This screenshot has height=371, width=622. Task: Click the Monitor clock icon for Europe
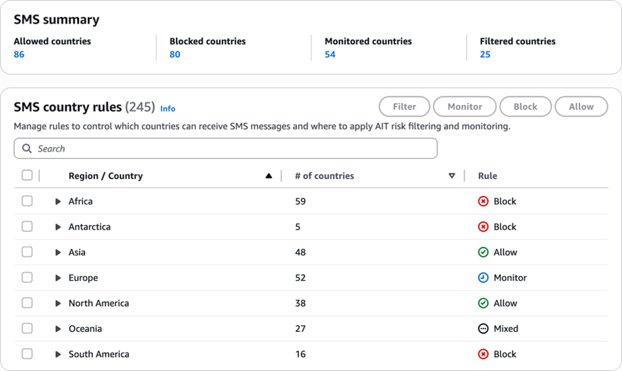(483, 277)
